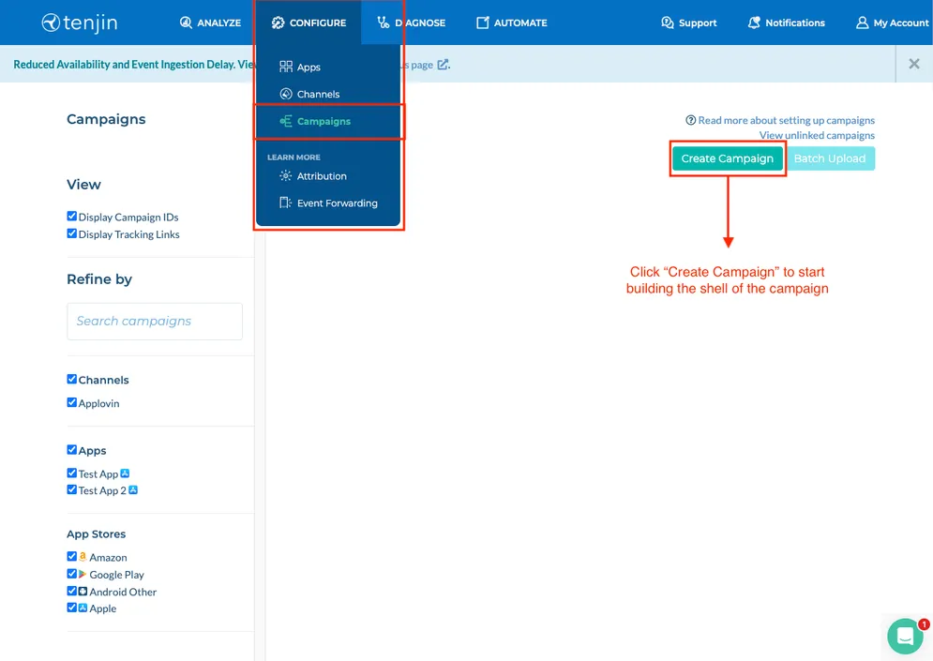Uncheck the Applovin channel filter

point(71,402)
